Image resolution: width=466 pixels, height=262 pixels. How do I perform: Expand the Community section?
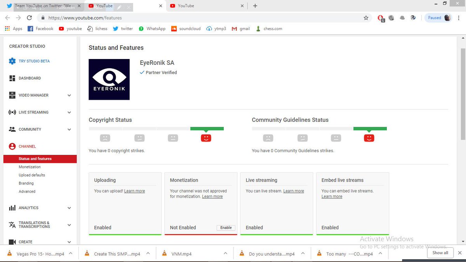(69, 130)
